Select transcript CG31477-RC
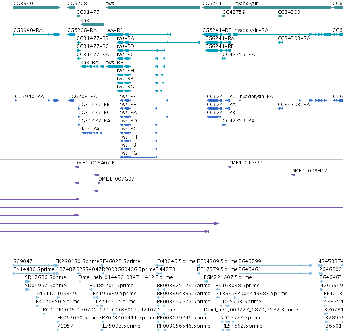Viewport: 343px width, 332px height. click(x=93, y=46)
